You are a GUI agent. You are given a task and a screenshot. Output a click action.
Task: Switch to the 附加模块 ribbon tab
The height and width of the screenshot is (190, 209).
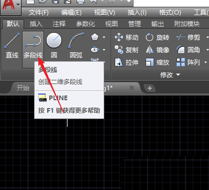pos(187,24)
